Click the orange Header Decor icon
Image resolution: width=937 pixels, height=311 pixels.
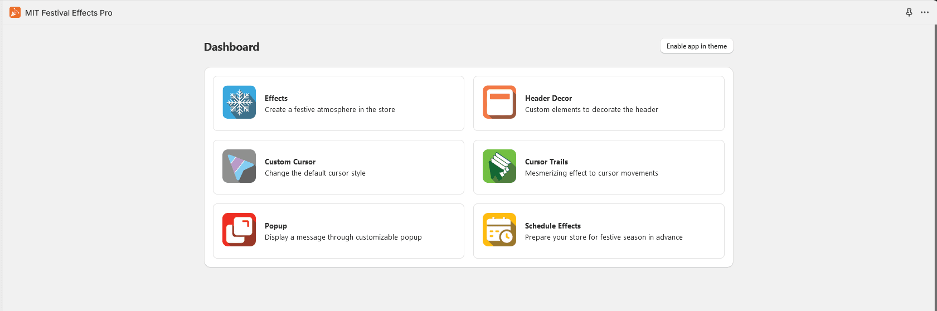coord(499,102)
